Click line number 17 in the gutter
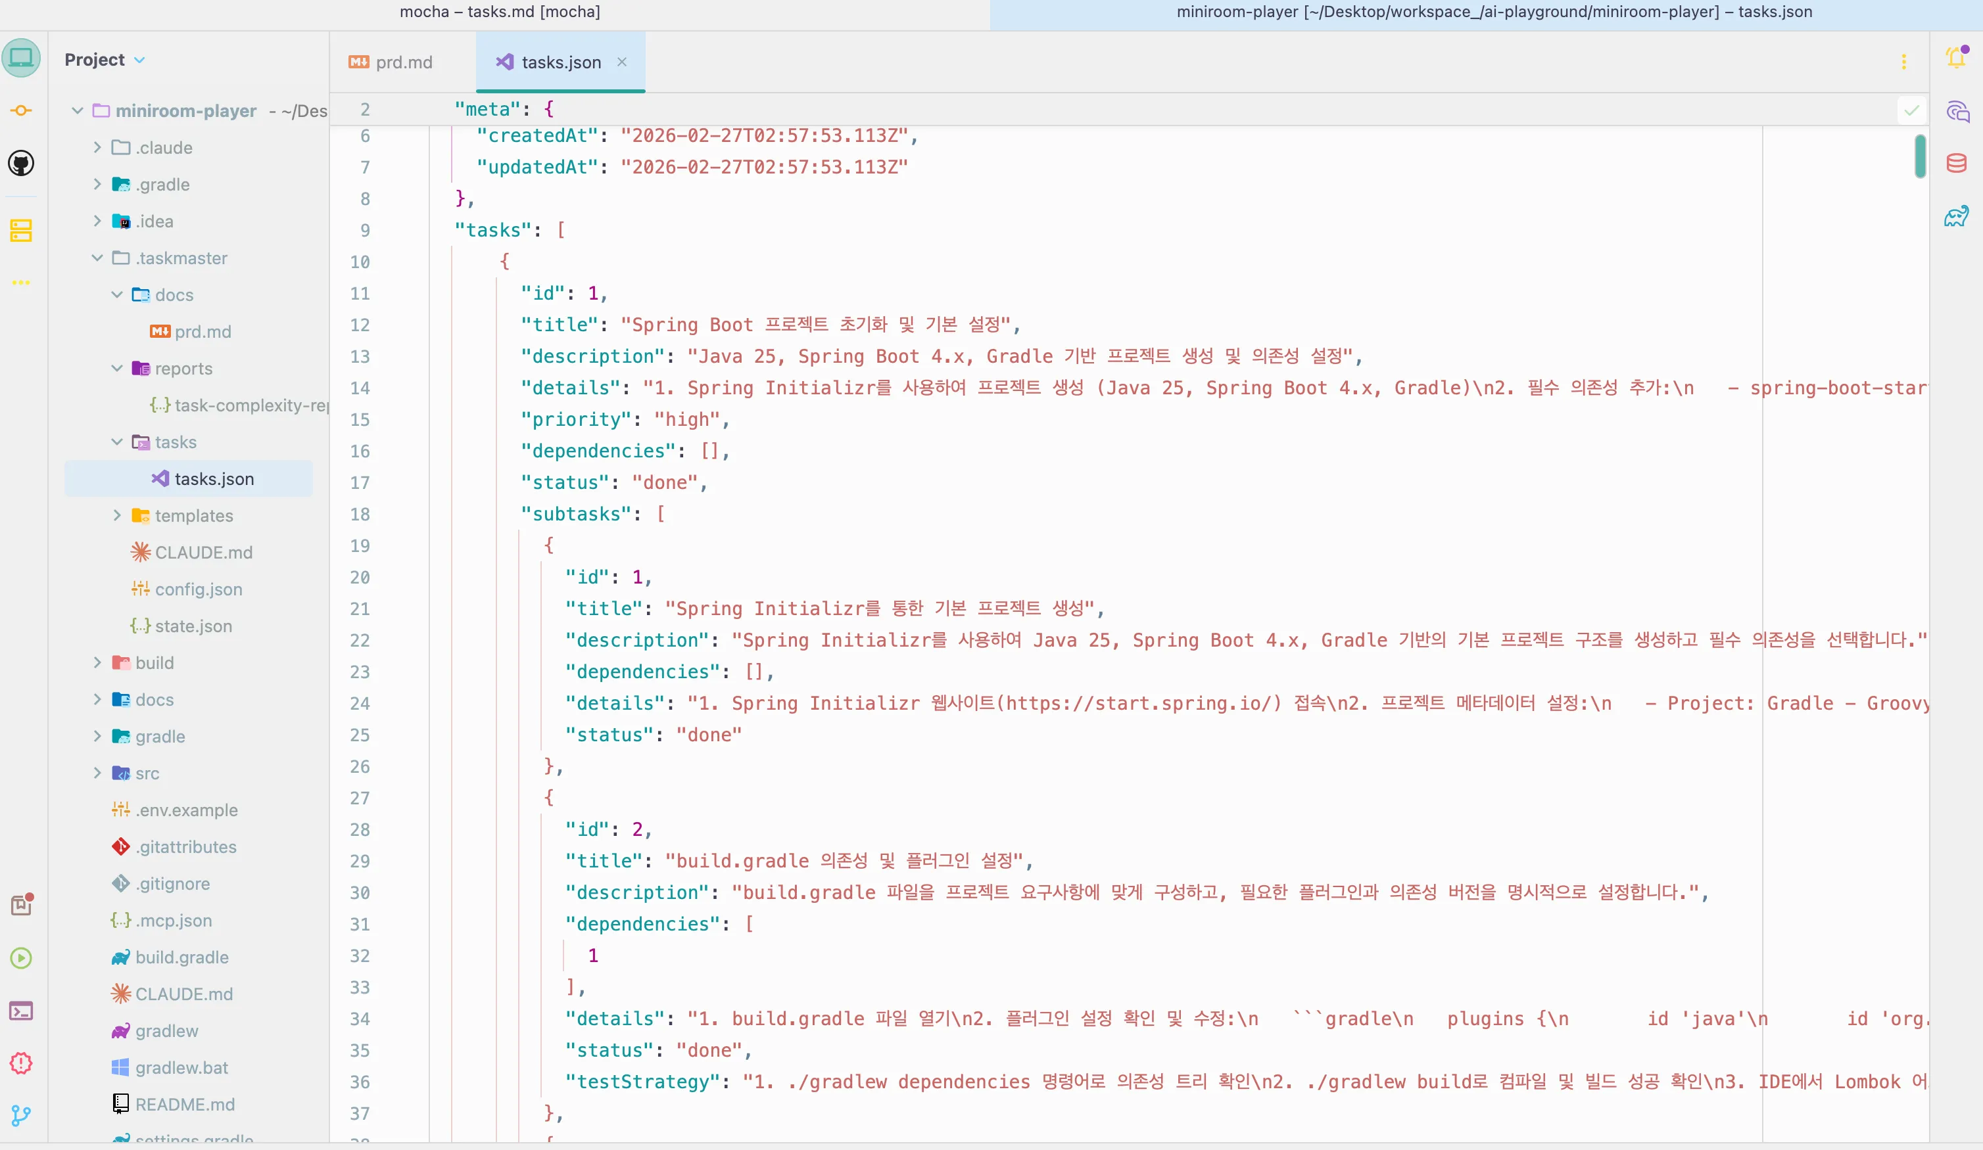The image size is (1983, 1150). [360, 482]
